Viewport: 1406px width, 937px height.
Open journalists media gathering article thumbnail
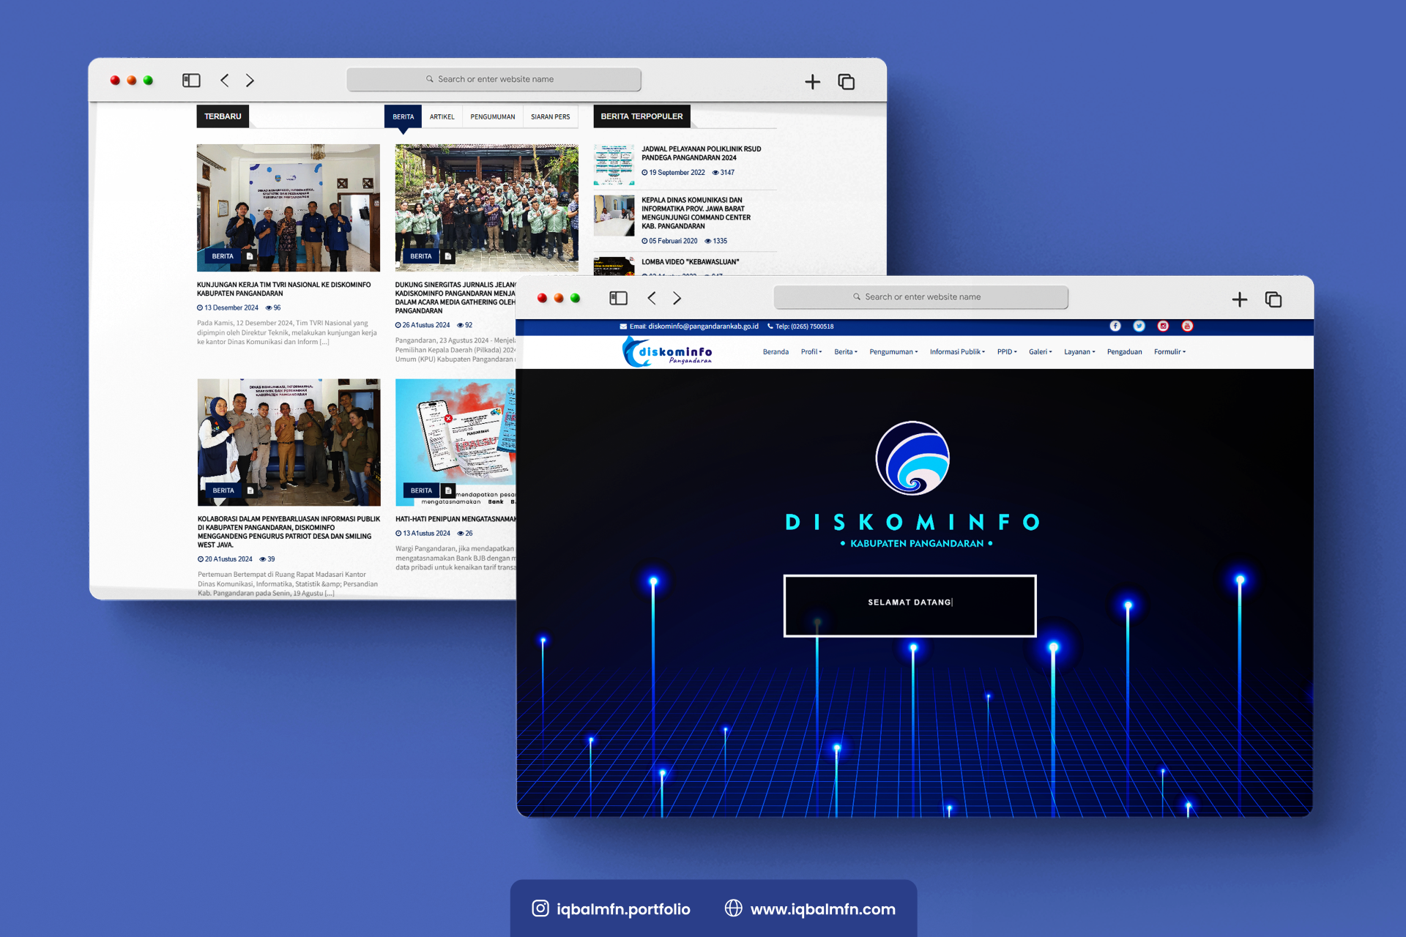click(x=486, y=207)
